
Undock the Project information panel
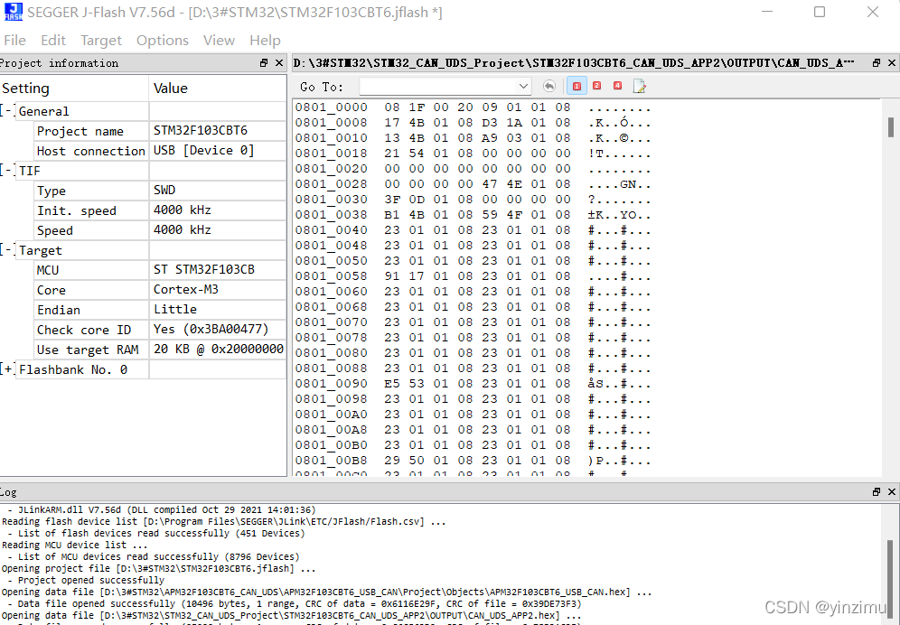[x=264, y=63]
